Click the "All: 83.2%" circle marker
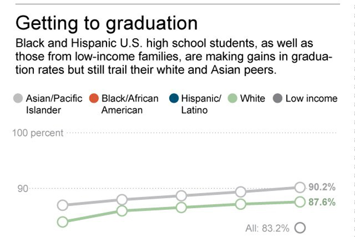Viewport: 355px width, 237px height. tap(300, 228)
